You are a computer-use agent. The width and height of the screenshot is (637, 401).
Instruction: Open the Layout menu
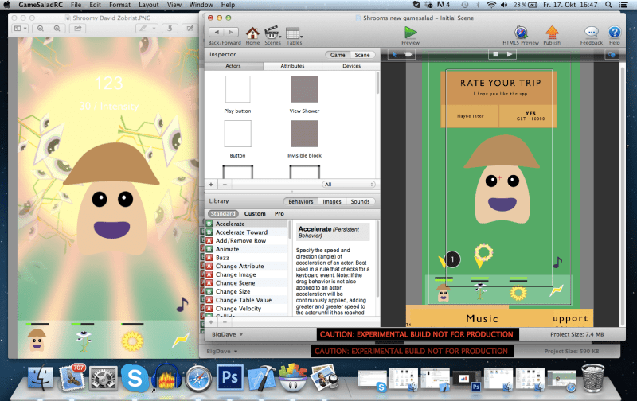(x=149, y=5)
